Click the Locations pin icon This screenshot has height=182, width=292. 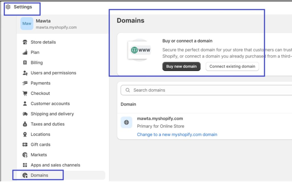click(25, 134)
